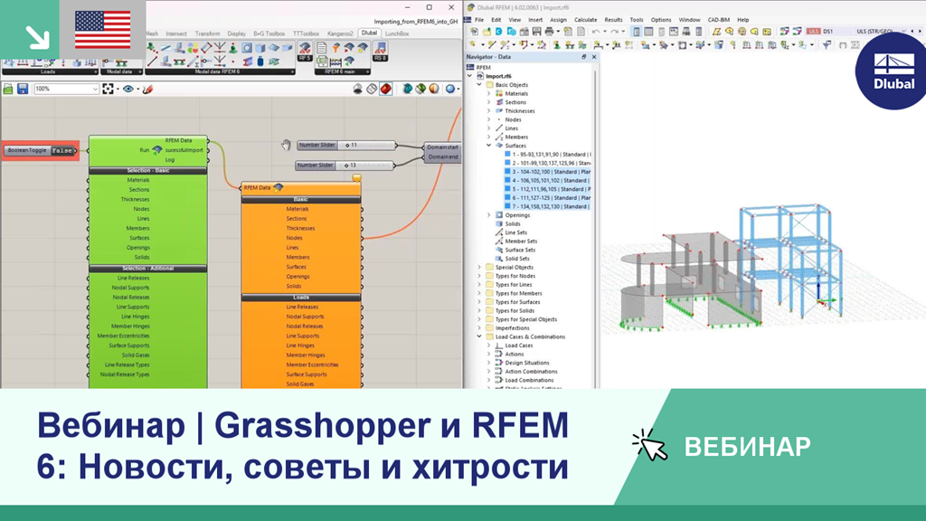The width and height of the screenshot is (926, 521).
Task: Expand the Special Objects folder
Action: point(479,267)
